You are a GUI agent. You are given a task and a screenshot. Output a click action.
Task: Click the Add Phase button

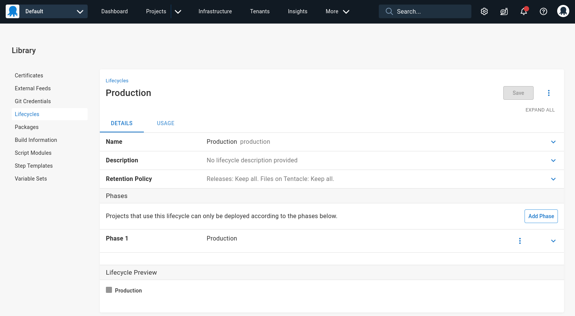point(541,216)
